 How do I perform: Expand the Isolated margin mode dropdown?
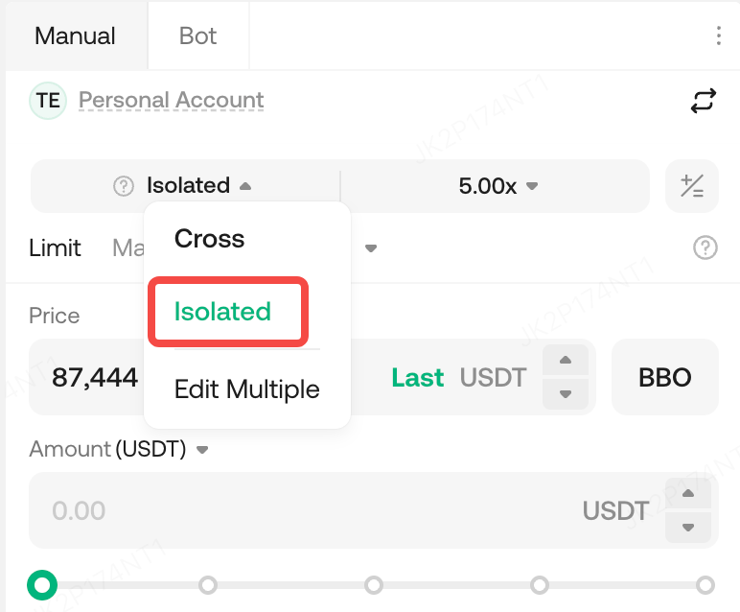point(197,186)
